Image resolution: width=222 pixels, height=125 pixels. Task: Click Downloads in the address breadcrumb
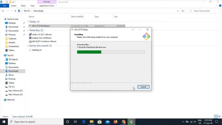pyautogui.click(x=39, y=11)
